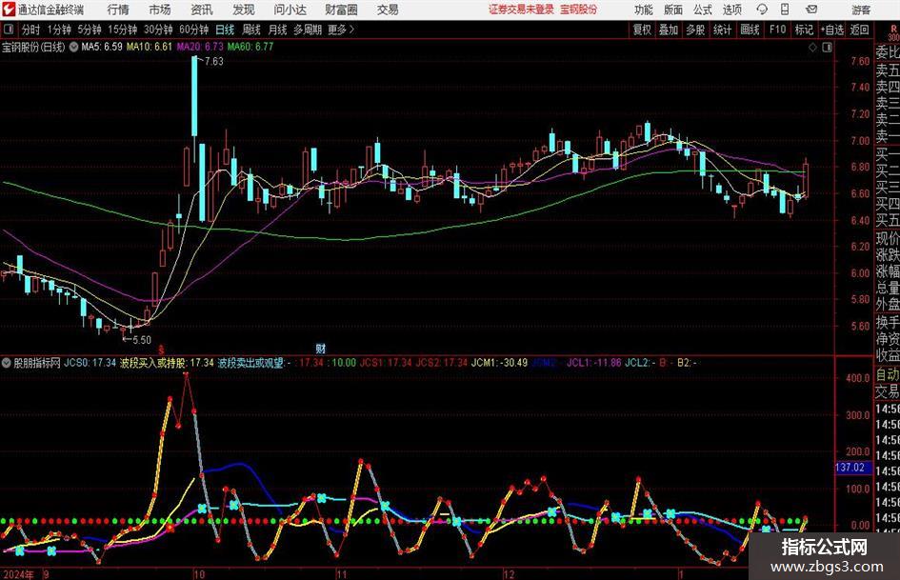Open the 资讯 menu

tap(202, 10)
